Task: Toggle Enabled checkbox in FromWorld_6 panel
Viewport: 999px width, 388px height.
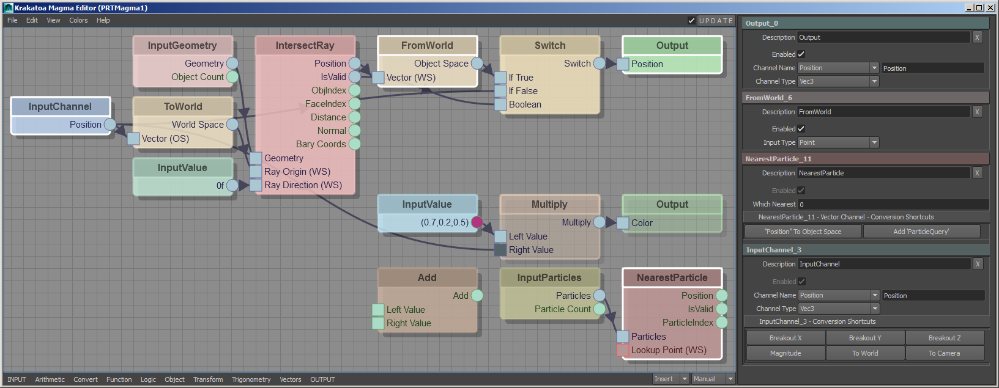Action: pyautogui.click(x=801, y=129)
